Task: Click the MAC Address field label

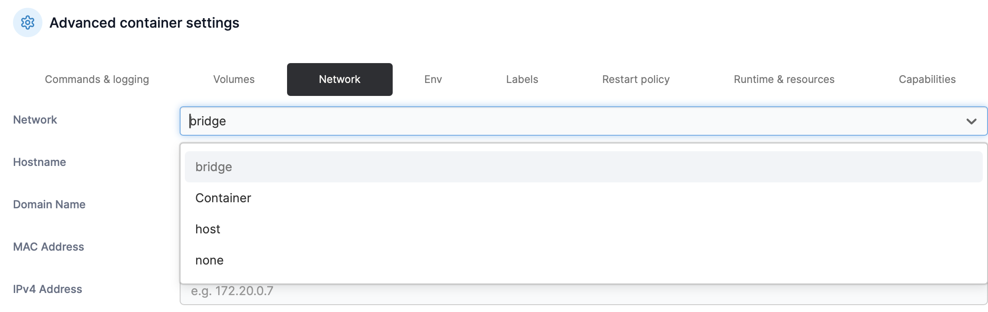Action: pos(48,247)
